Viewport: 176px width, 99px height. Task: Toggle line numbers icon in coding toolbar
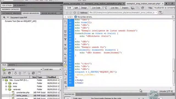[65, 54]
